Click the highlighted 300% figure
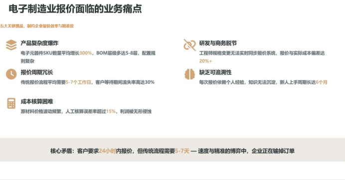 point(86,53)
